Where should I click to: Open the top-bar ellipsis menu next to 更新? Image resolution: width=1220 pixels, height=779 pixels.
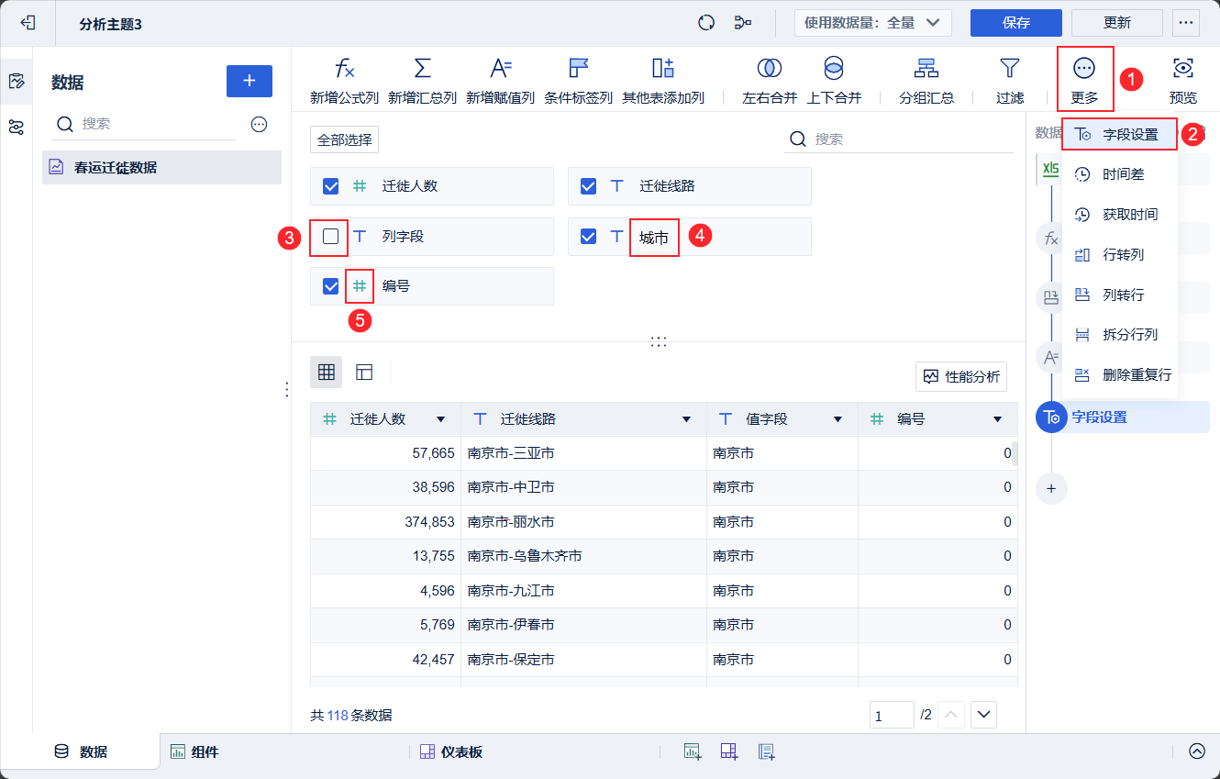[x=1186, y=23]
